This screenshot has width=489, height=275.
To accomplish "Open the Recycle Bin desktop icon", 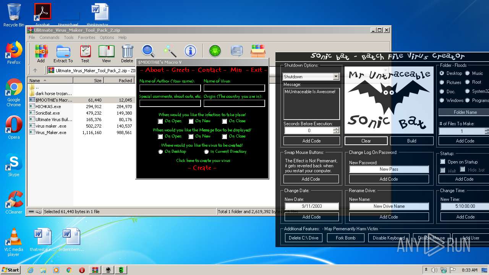I will point(14,15).
